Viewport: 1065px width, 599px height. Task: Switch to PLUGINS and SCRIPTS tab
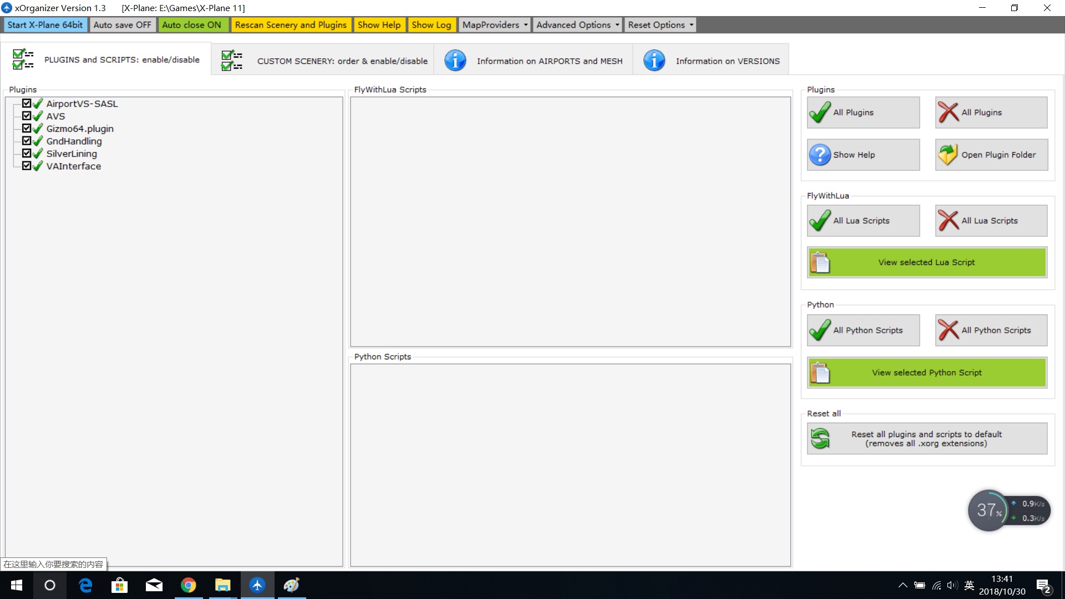[x=106, y=59]
